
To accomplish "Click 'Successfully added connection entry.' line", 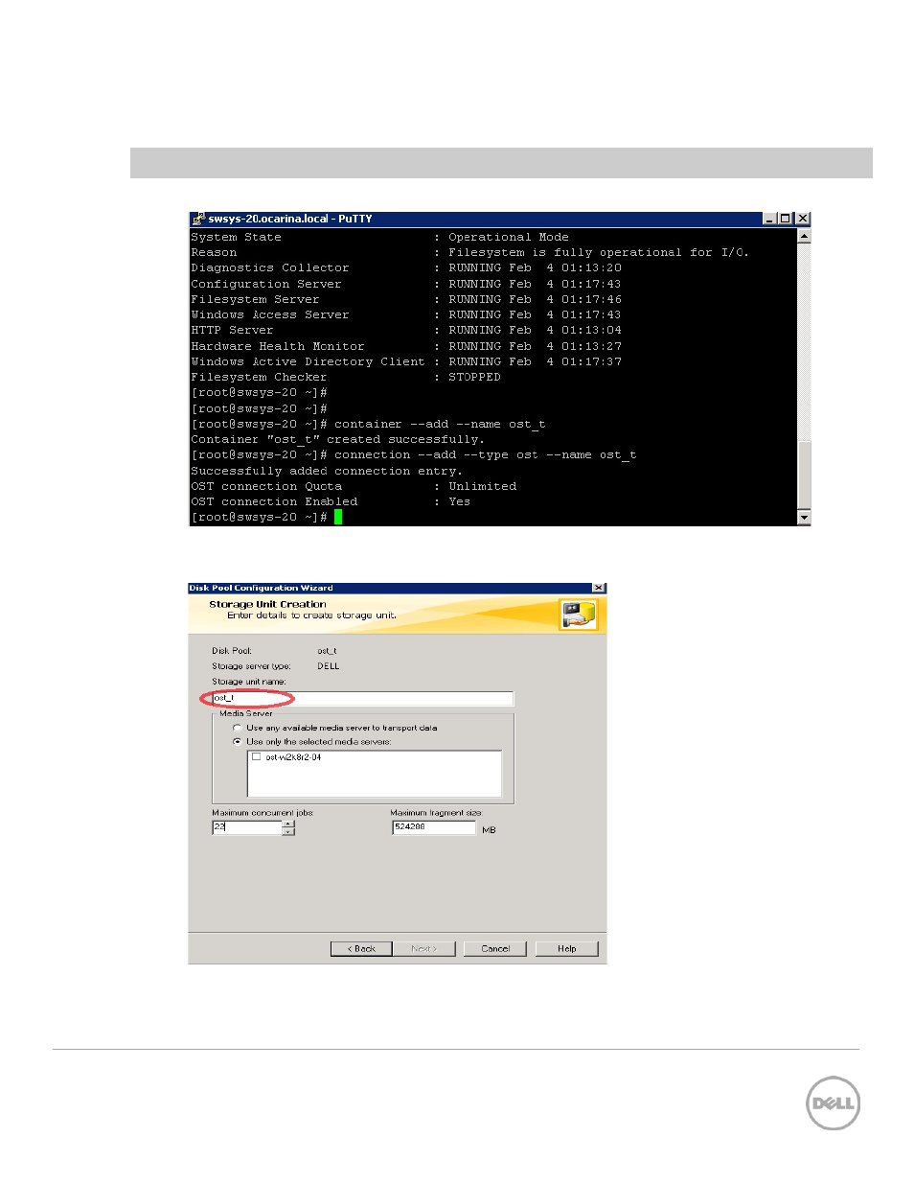I will (x=327, y=471).
